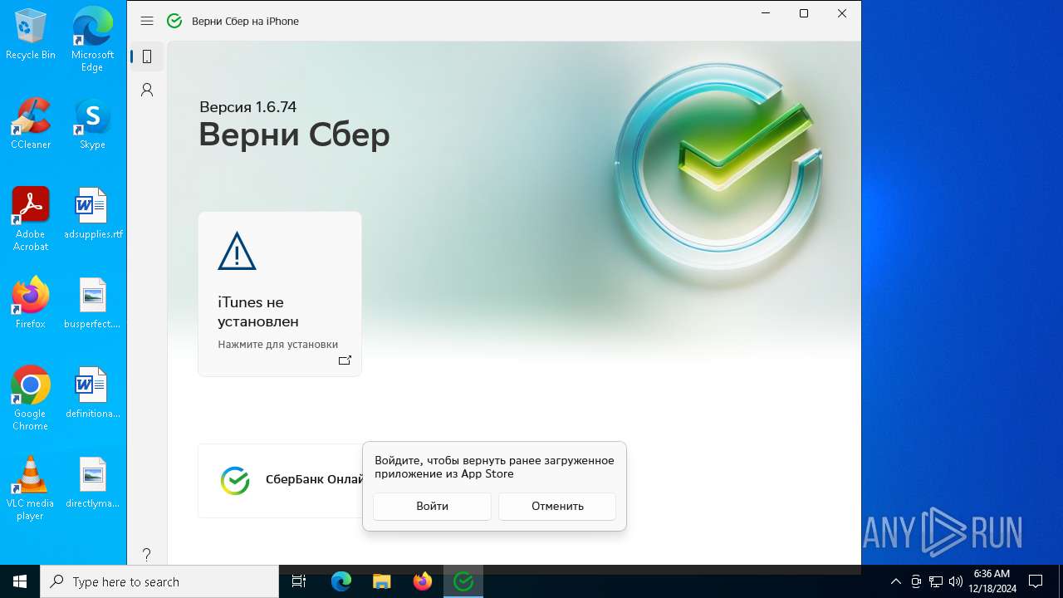This screenshot has width=1063, height=598.
Task: Open VLC media player desktop shortcut
Action: (31, 488)
